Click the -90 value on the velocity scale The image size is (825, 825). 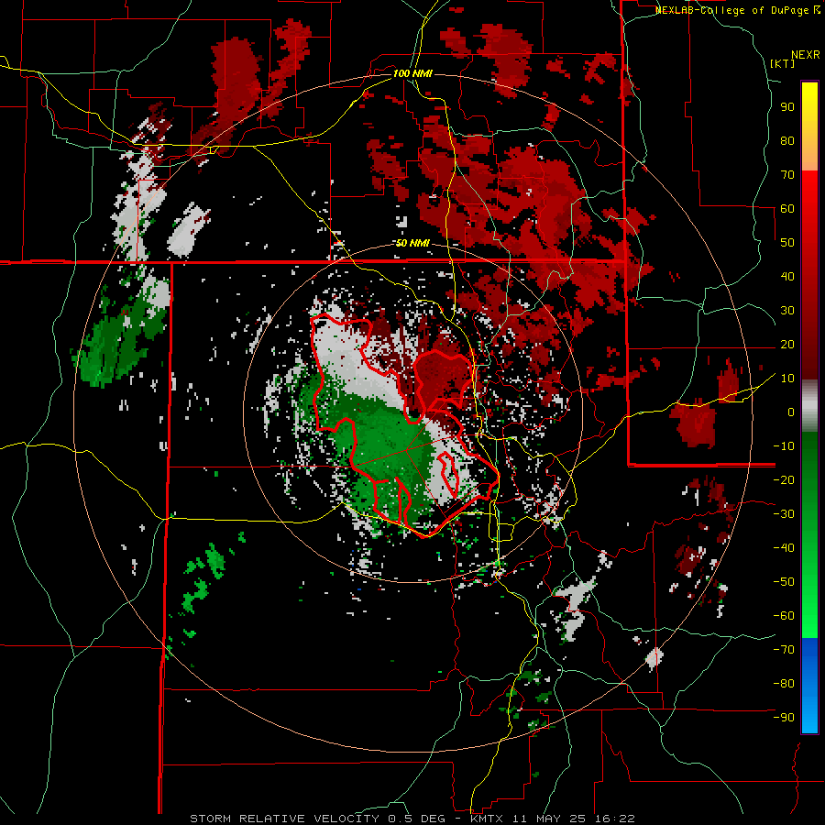(784, 718)
